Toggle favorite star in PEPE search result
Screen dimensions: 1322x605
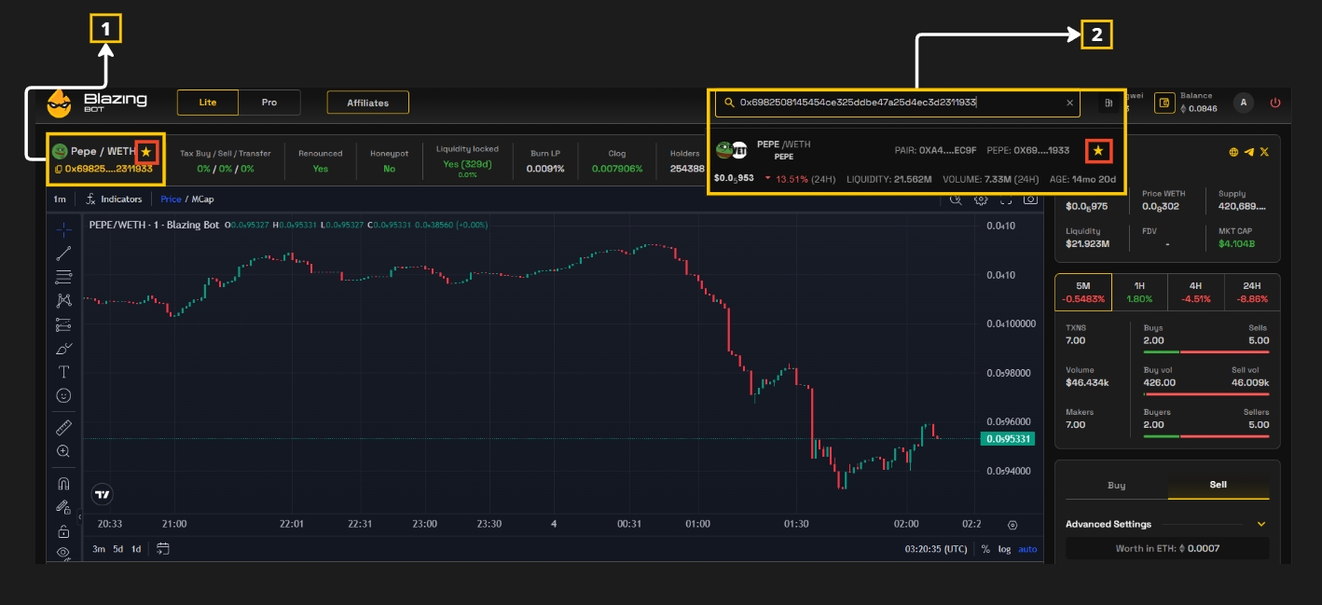[x=1098, y=150]
